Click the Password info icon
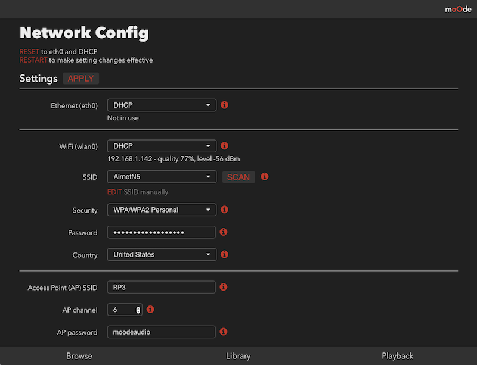The height and width of the screenshot is (365, 477). click(224, 232)
